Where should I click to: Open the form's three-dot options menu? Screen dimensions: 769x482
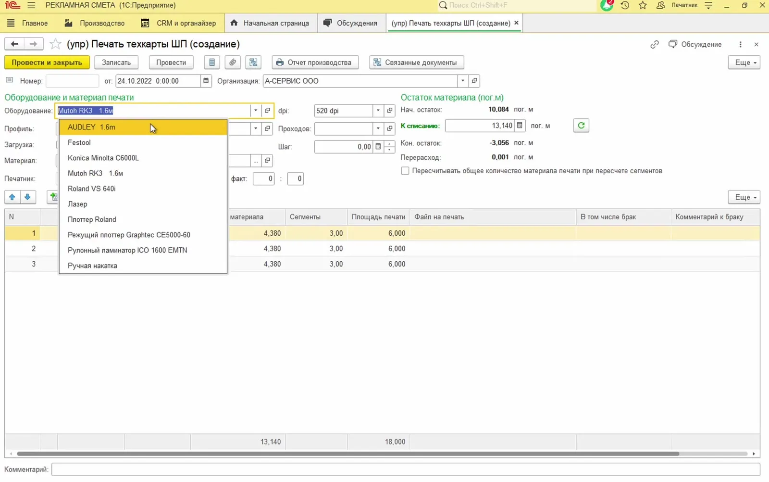[x=740, y=44]
